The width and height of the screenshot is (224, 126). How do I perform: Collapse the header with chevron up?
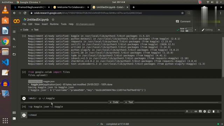(x=219, y=30)
